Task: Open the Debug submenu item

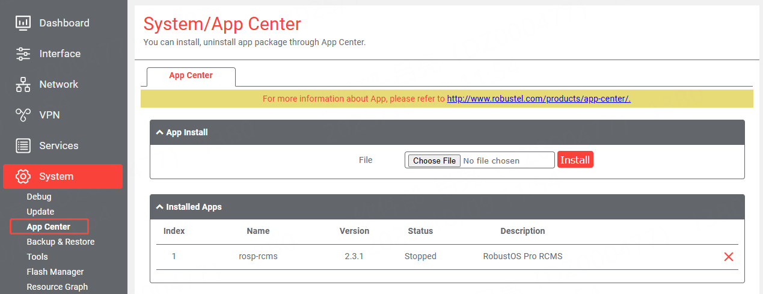Action: click(39, 197)
